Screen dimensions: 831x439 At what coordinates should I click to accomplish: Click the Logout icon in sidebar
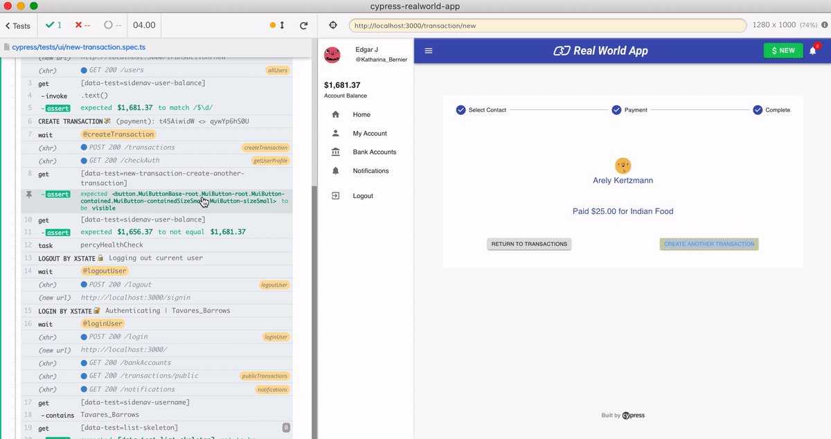pos(336,196)
